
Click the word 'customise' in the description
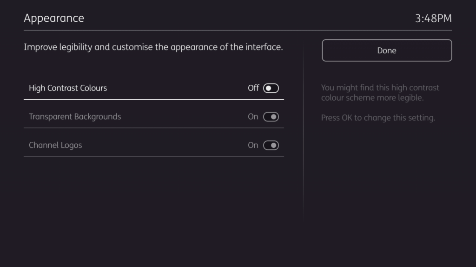pos(132,47)
